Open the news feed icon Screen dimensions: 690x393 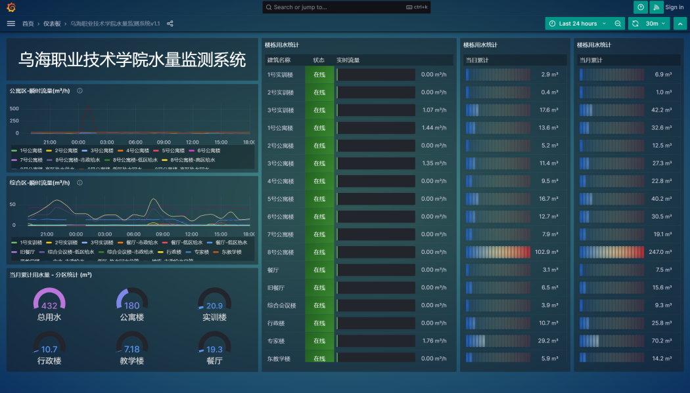click(656, 7)
